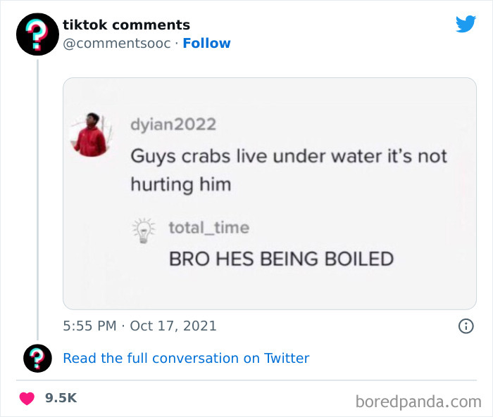493x417 pixels.
Task: Click dyian2022's red hoodie profile picture
Action: (x=89, y=134)
